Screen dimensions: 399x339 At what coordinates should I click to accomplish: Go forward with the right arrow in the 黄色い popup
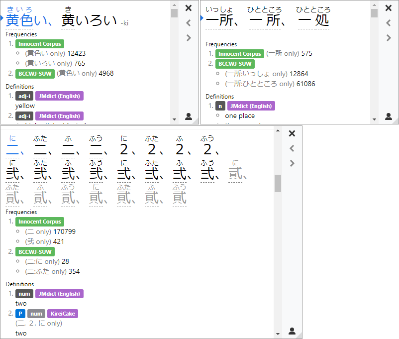188,37
